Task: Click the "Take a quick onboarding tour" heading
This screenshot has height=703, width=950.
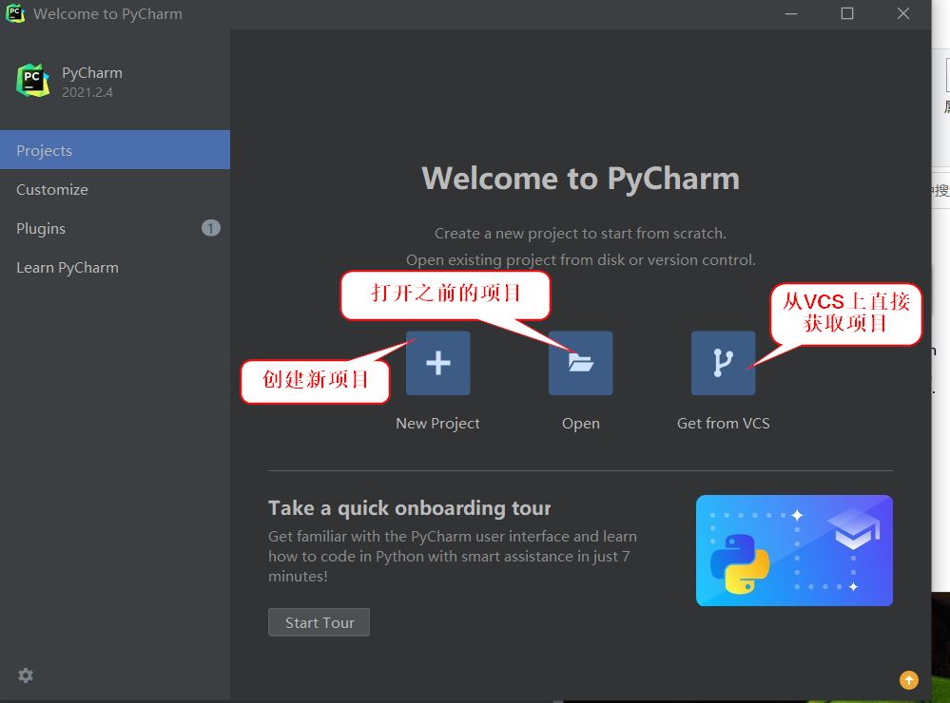Action: [x=410, y=508]
